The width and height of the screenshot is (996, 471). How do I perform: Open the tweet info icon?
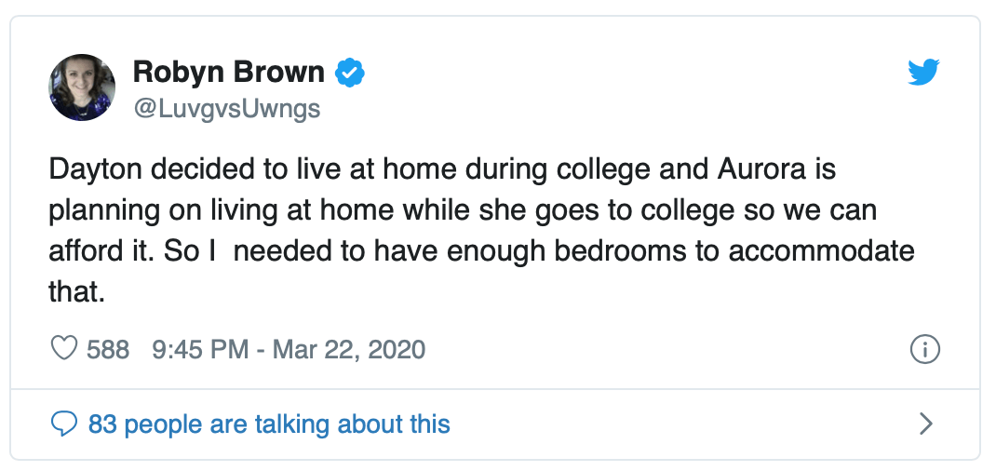924,349
